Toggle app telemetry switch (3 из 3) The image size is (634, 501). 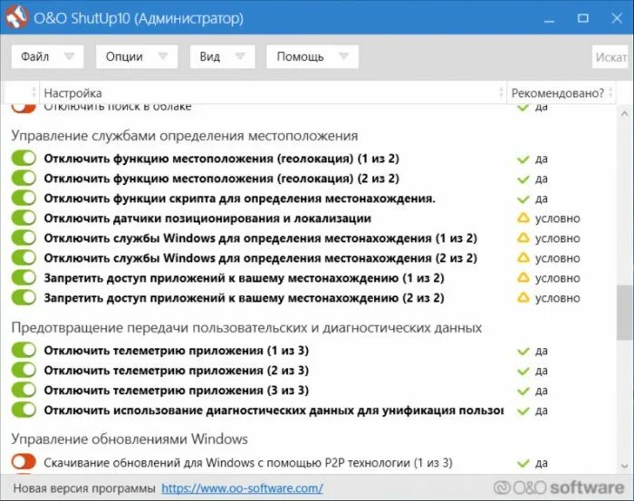point(24,390)
